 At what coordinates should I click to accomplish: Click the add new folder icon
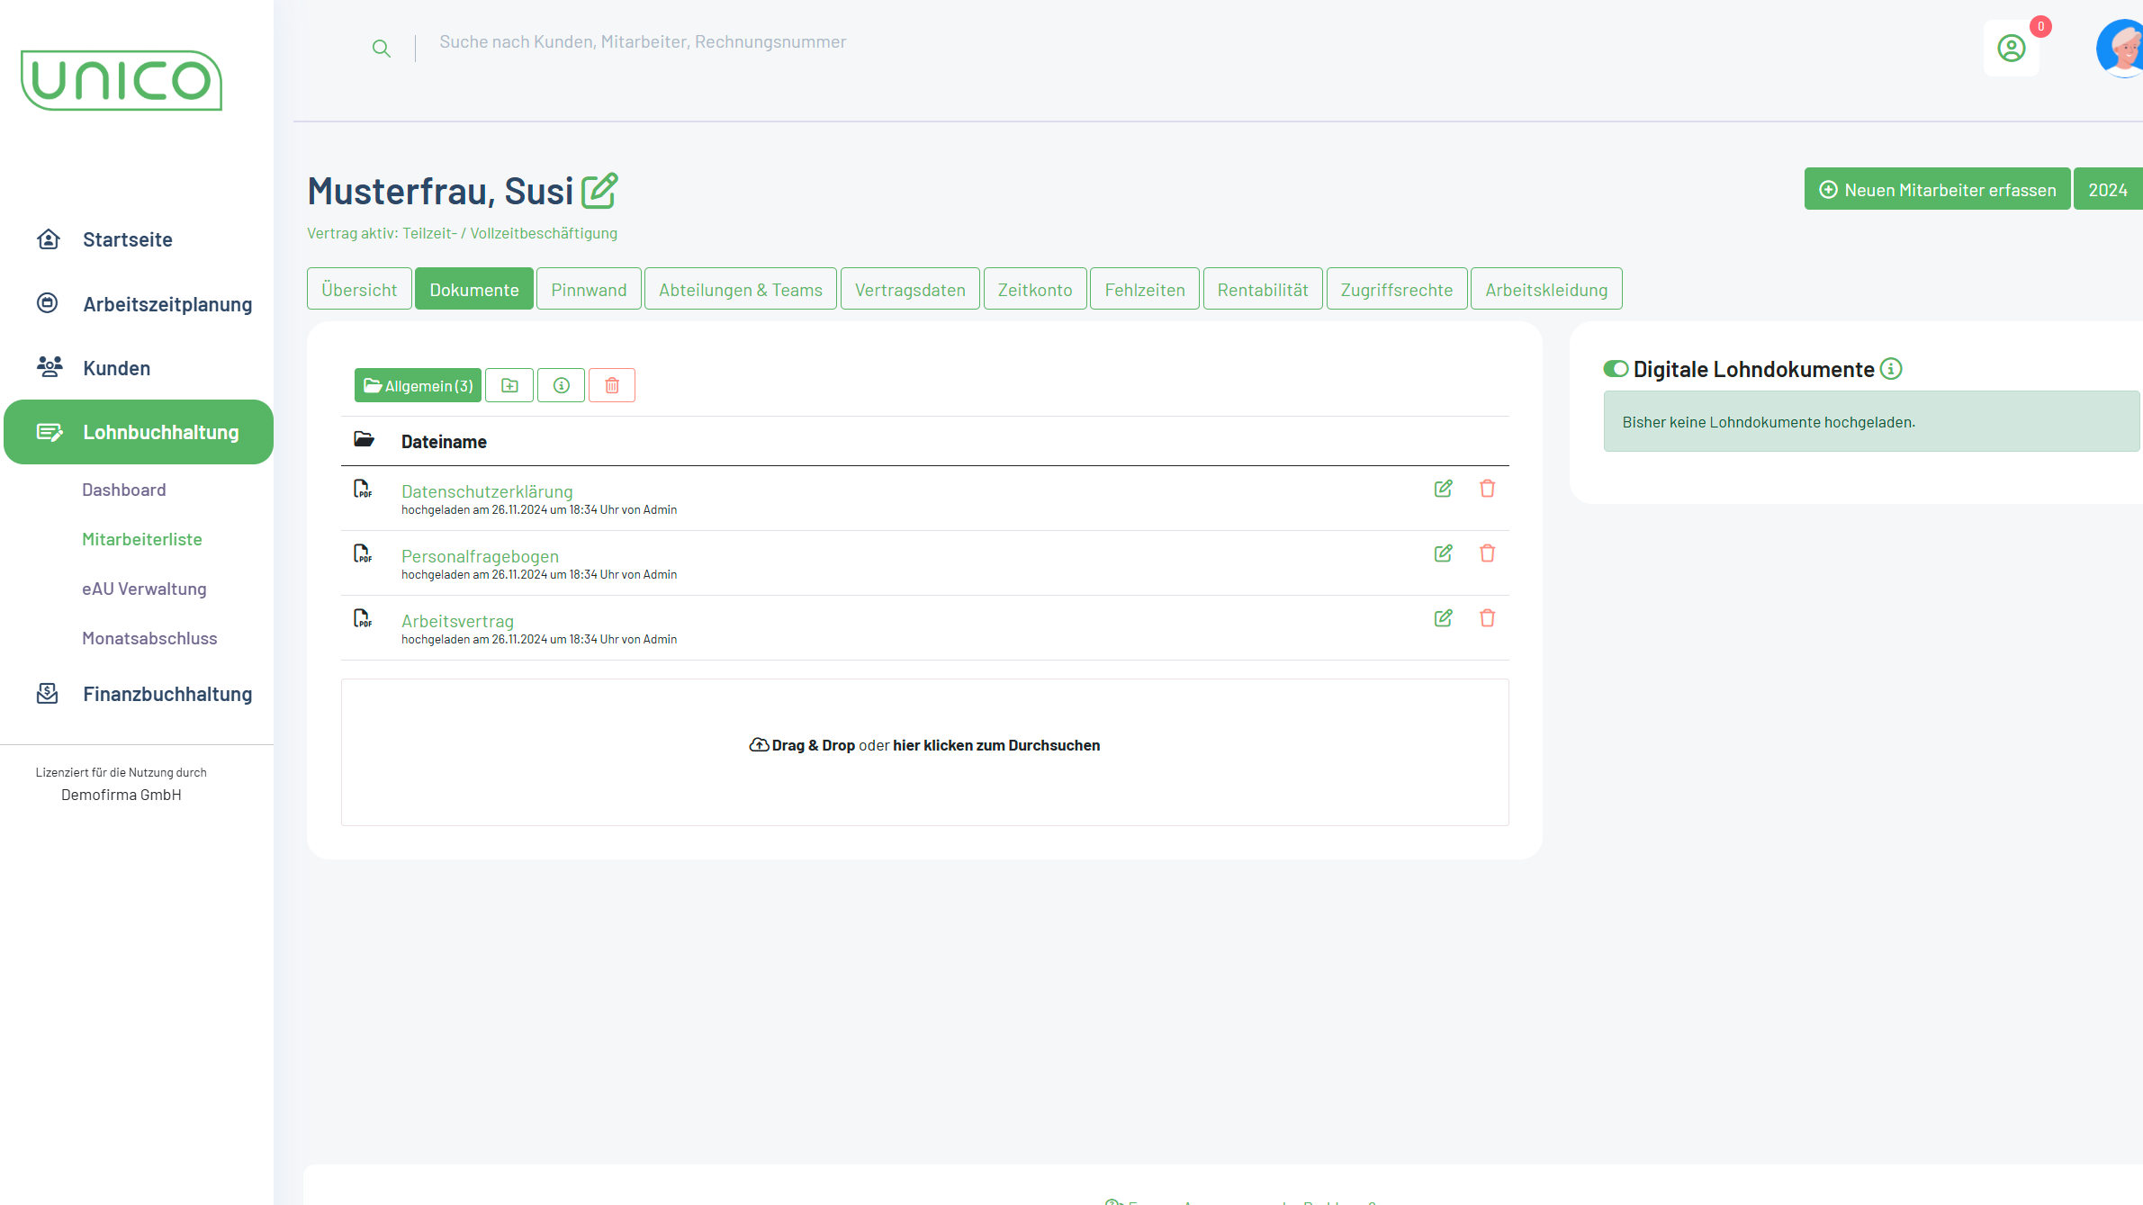coord(509,385)
